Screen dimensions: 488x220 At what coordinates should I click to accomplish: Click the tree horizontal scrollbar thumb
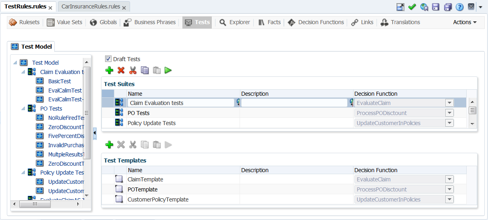click(35, 204)
